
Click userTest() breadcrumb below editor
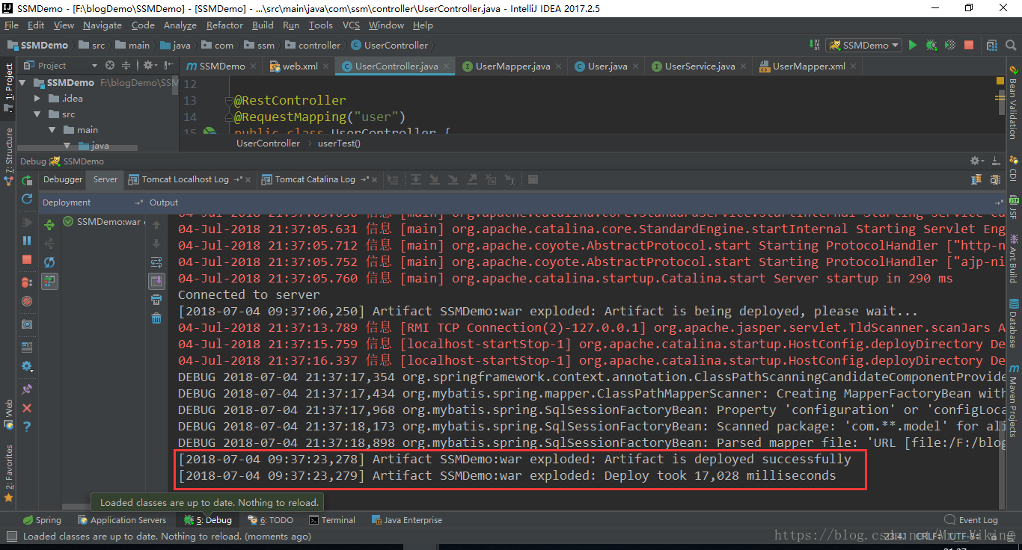coord(339,143)
